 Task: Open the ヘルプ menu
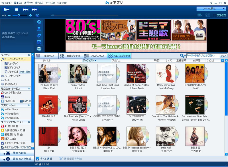pos(62,3)
